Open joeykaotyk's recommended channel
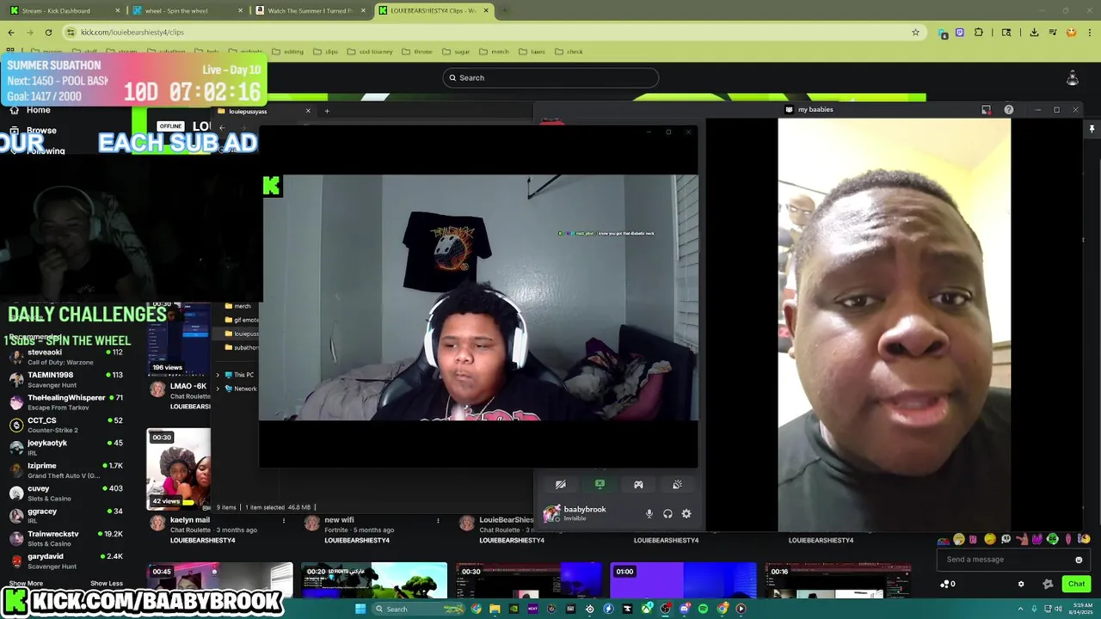 (x=67, y=447)
